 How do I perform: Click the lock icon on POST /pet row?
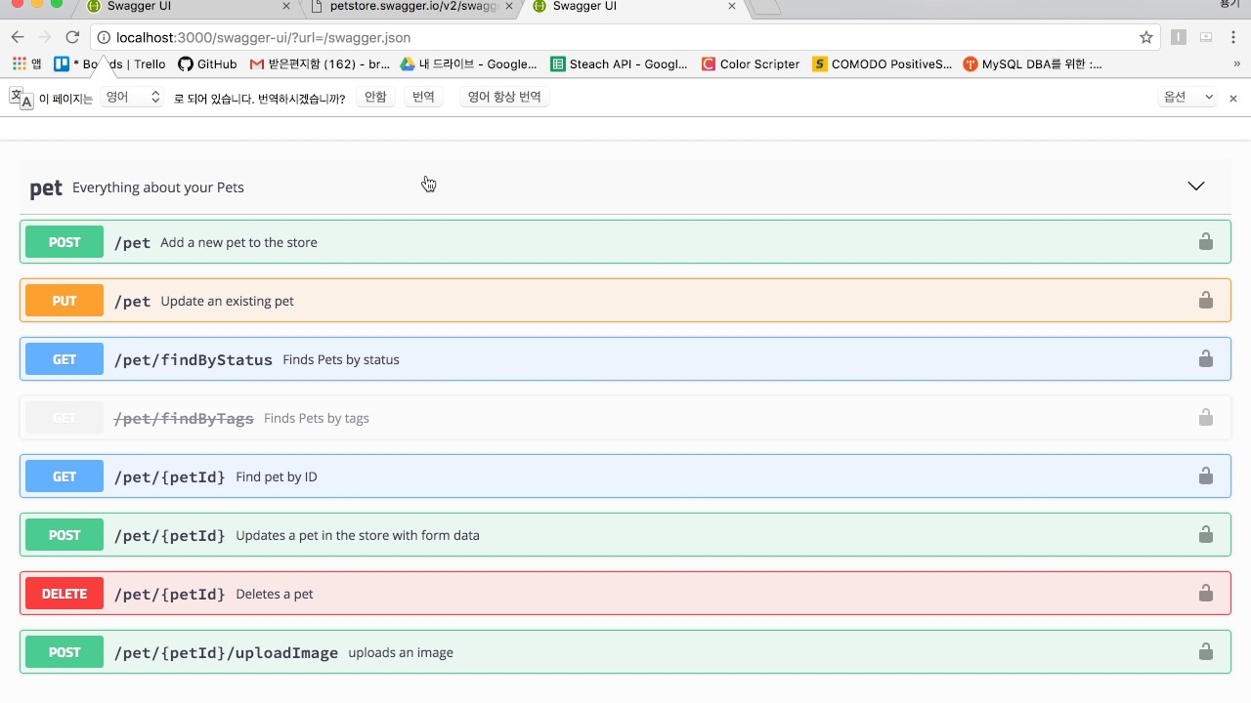click(x=1206, y=241)
